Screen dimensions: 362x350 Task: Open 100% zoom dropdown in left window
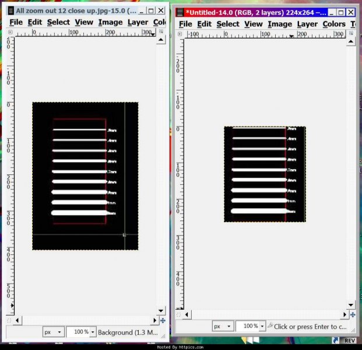tap(93, 332)
